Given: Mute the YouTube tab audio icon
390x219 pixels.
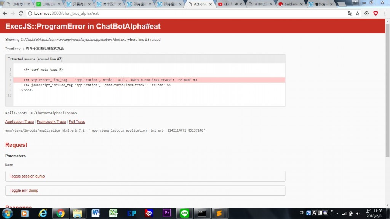Looking at the screenshot, I should pos(236,4).
